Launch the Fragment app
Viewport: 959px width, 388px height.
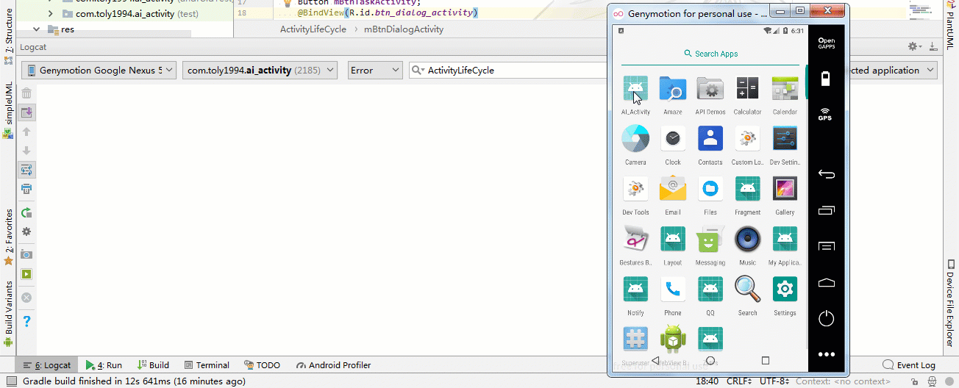(x=747, y=189)
